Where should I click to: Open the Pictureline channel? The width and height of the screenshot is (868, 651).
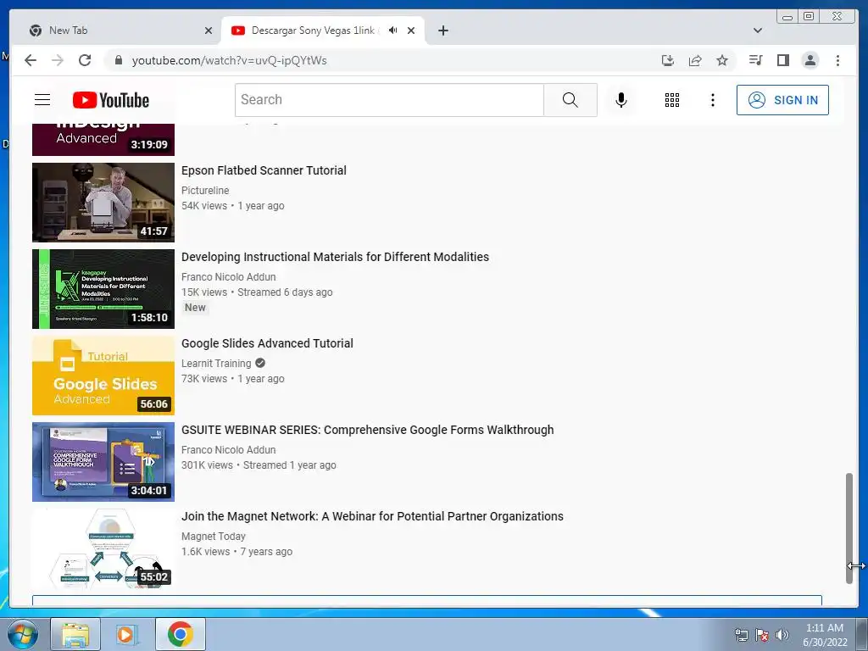[x=205, y=191]
